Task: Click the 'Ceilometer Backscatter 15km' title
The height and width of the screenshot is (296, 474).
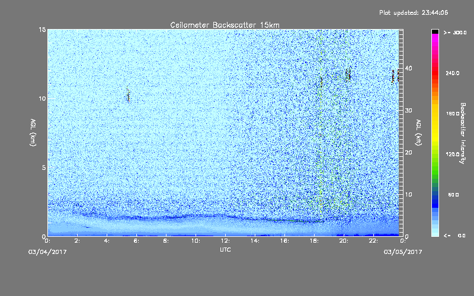Action: click(x=225, y=25)
